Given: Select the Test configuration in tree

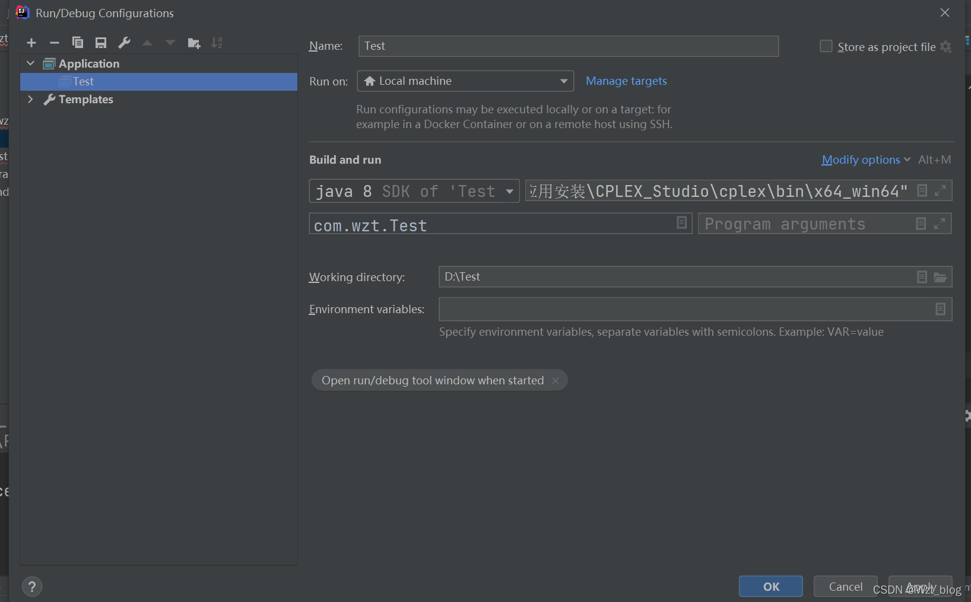Looking at the screenshot, I should (159, 82).
